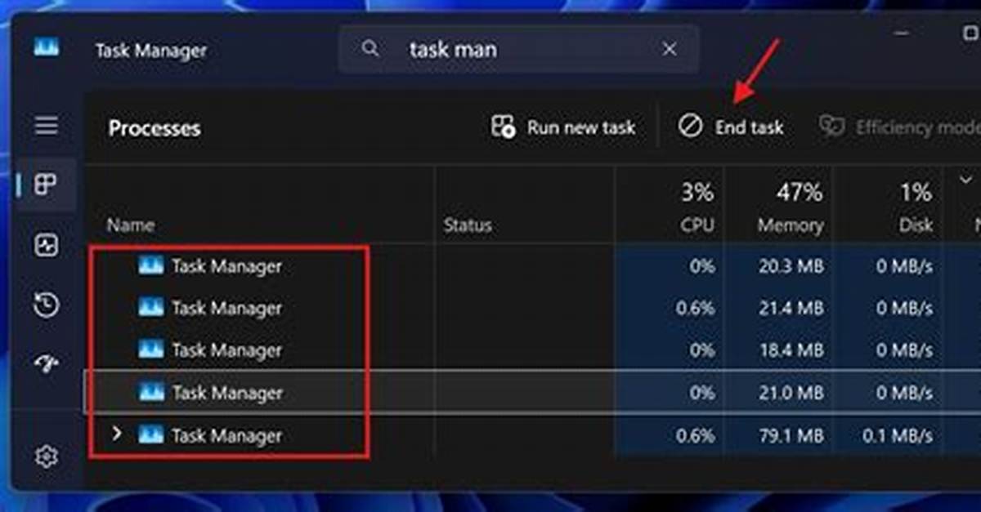981x512 pixels.
Task: Select the Task Manager row using 20.3 MB
Action: pyautogui.click(x=531, y=265)
